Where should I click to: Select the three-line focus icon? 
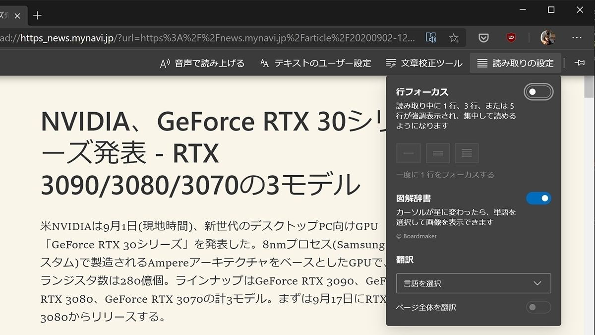tap(438, 153)
